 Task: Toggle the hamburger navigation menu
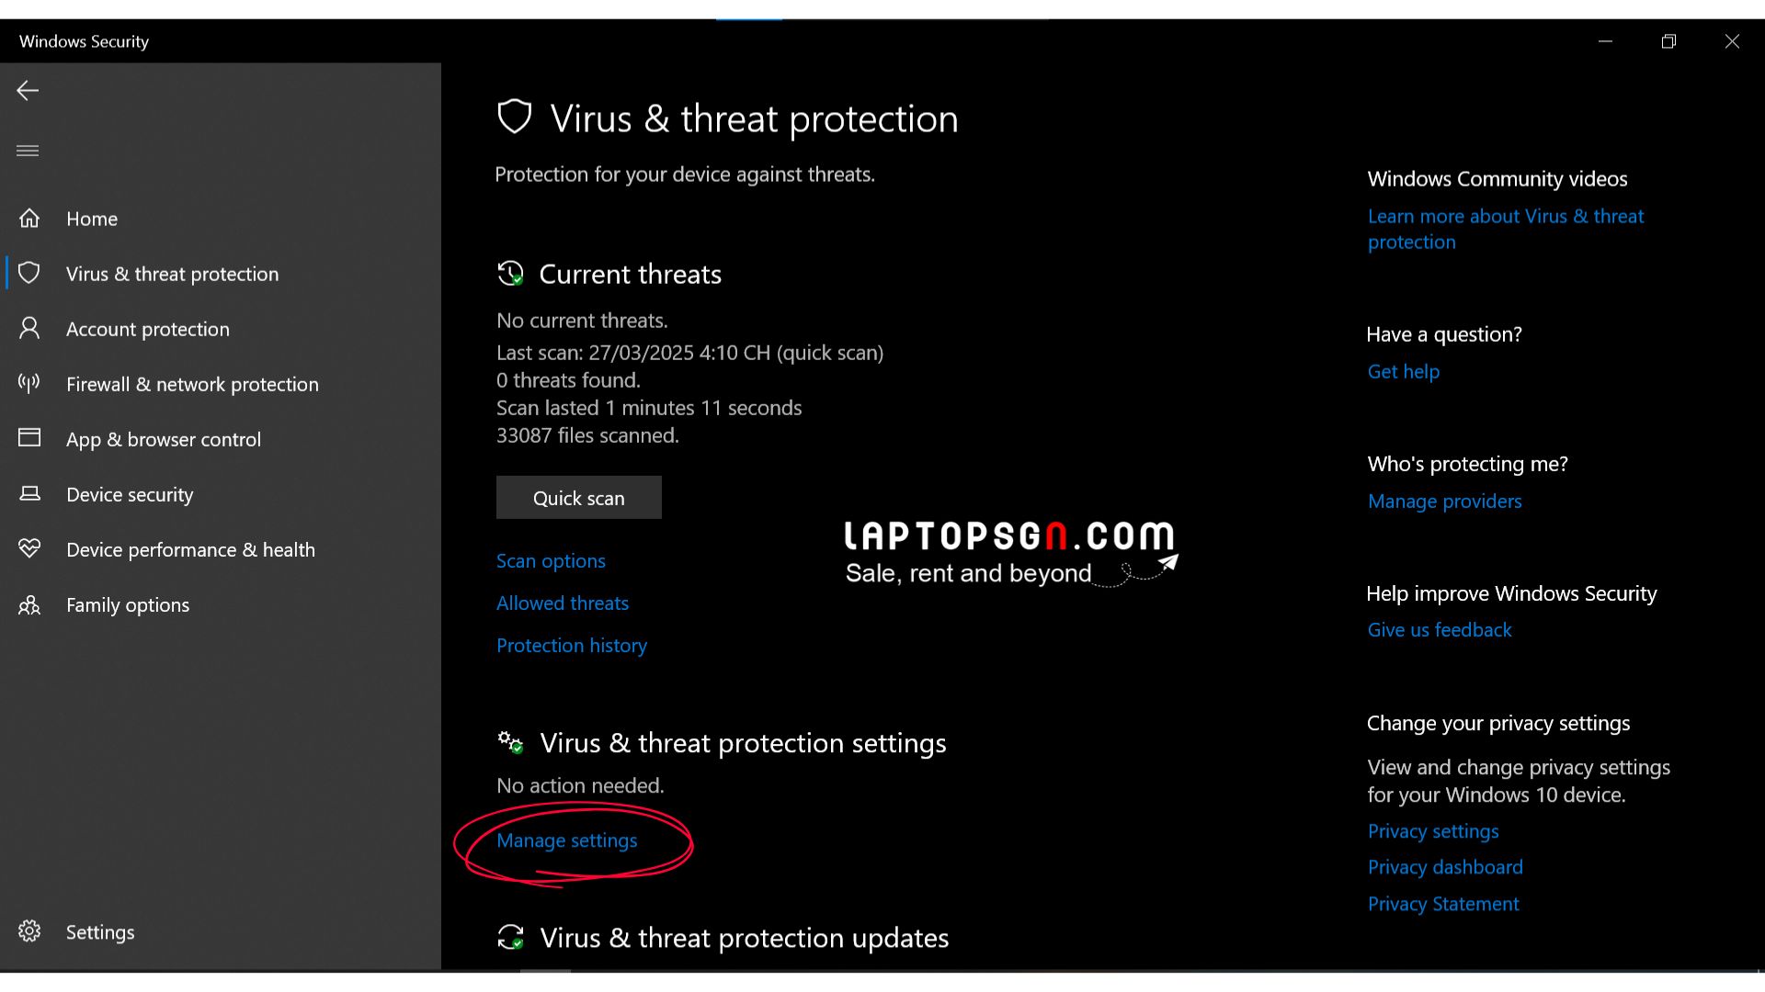tap(28, 151)
